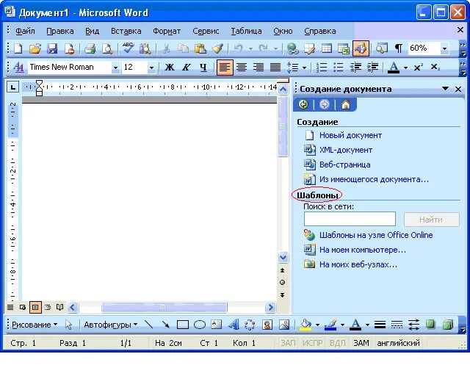
Task: Open Шаблоны на узле Office Online
Action: point(376,235)
